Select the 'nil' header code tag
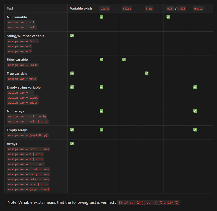Screen dimensions: 217x211 pos(170,9)
